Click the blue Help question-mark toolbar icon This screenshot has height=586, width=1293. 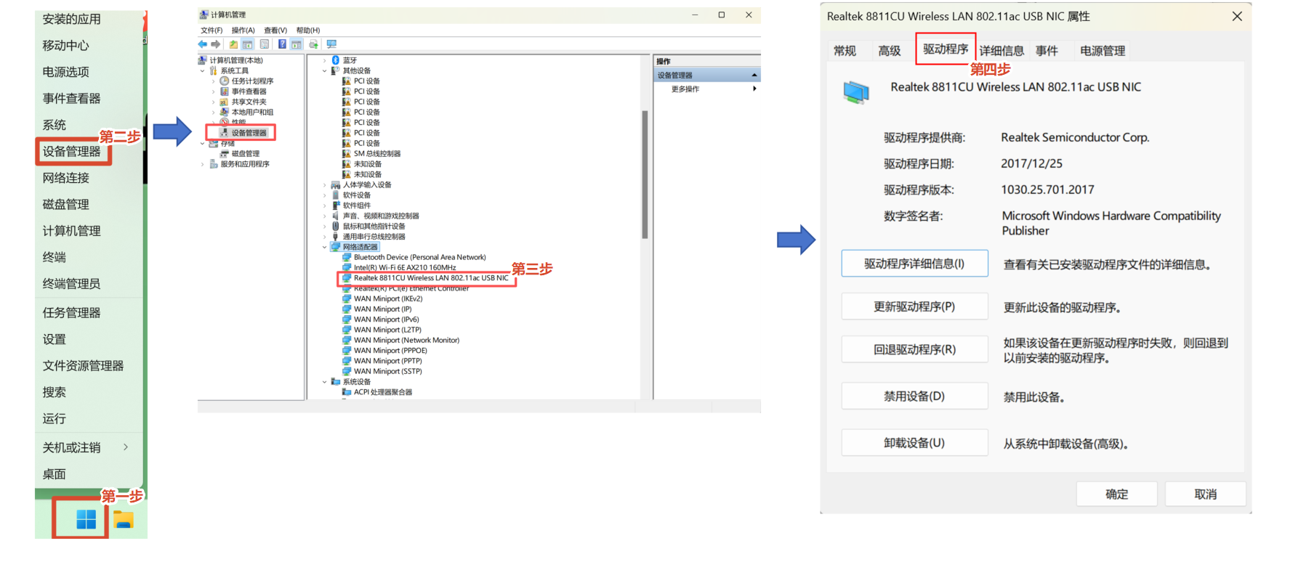point(282,44)
